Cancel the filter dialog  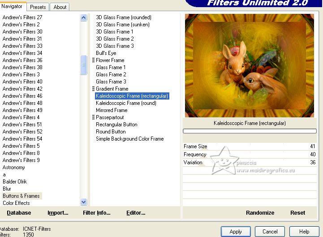point(270,232)
